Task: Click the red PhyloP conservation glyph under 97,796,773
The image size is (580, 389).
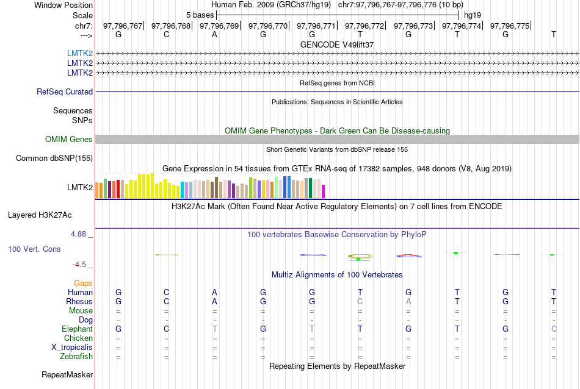Action: (x=408, y=255)
